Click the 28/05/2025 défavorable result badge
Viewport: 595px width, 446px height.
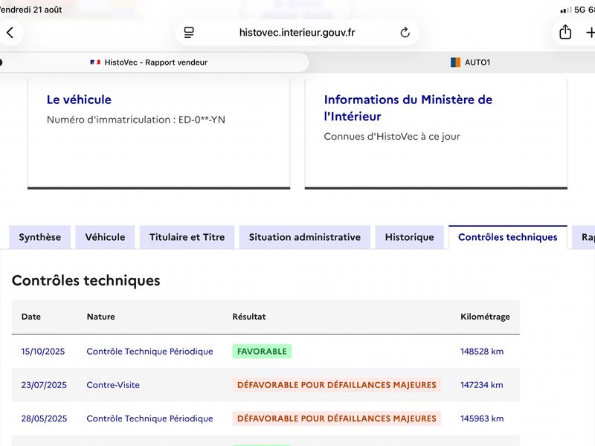[x=337, y=418]
